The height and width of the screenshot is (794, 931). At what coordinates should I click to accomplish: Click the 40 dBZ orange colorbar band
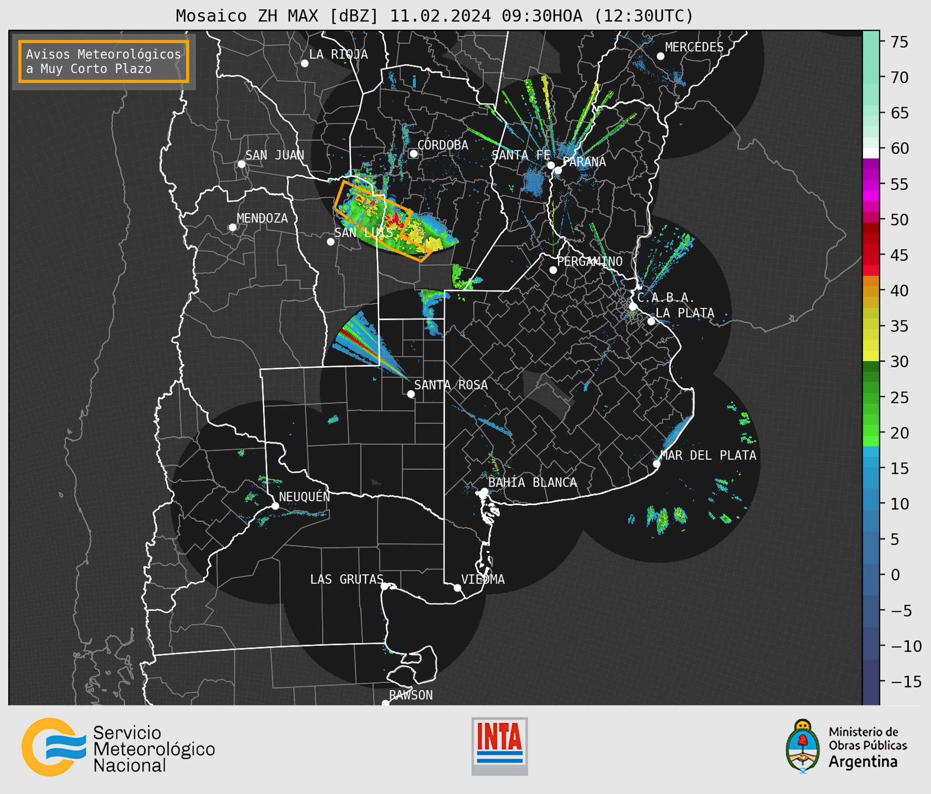[x=871, y=292]
